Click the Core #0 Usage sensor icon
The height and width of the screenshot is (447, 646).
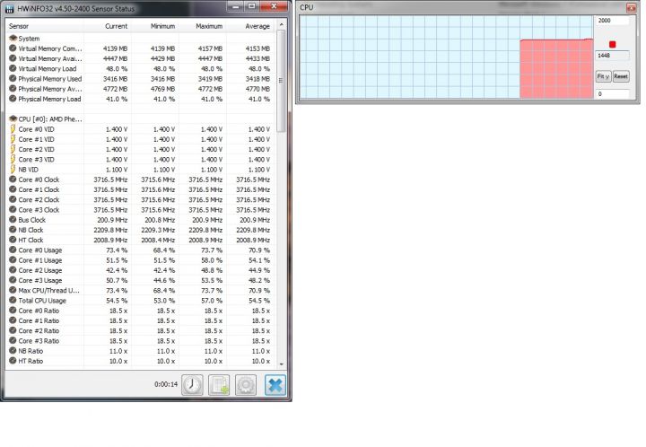click(13, 250)
